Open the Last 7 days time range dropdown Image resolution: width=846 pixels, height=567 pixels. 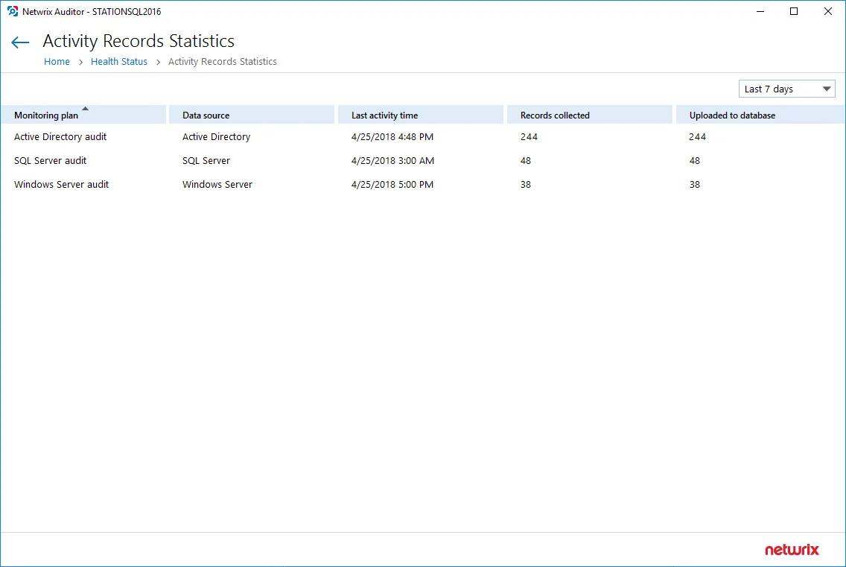coord(786,89)
